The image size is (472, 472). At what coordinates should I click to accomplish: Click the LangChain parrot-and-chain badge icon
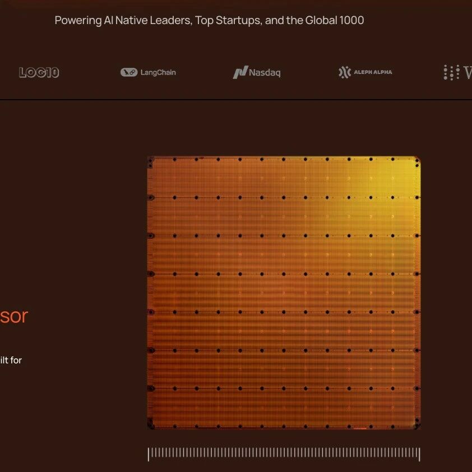point(129,72)
